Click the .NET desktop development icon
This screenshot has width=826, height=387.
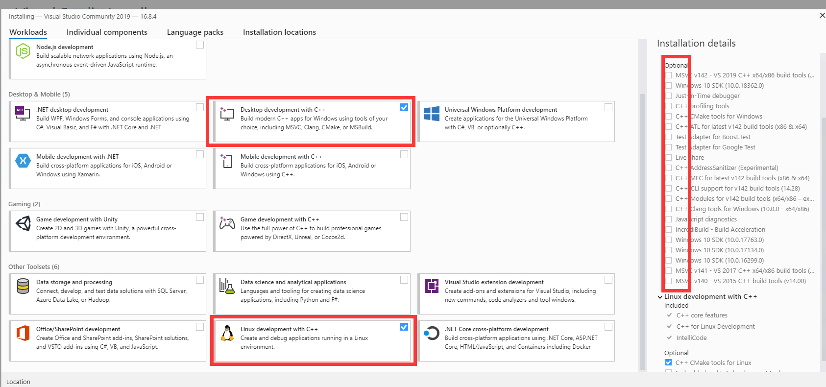click(23, 113)
